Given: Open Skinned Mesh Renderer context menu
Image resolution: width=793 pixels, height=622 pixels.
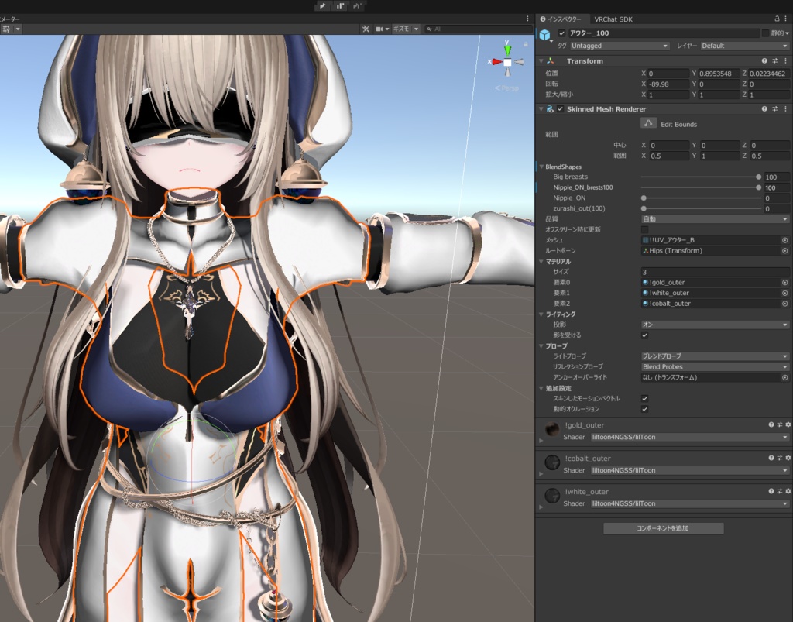Looking at the screenshot, I should [x=785, y=108].
